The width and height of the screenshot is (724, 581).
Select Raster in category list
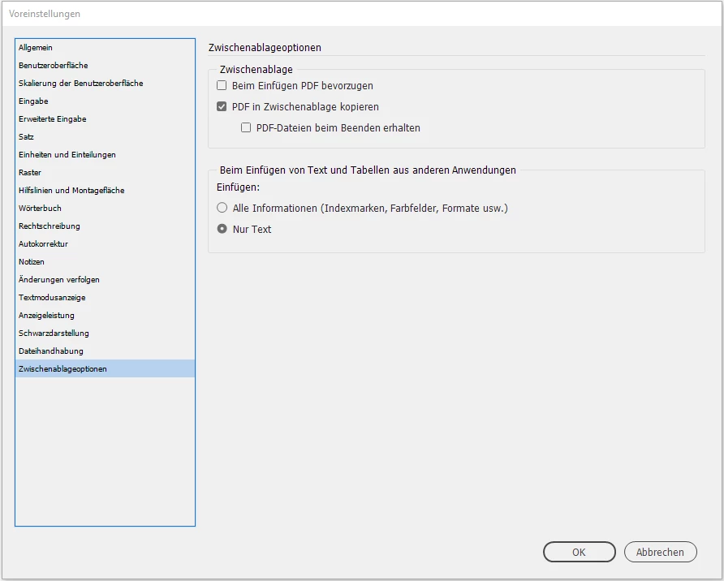105,172
